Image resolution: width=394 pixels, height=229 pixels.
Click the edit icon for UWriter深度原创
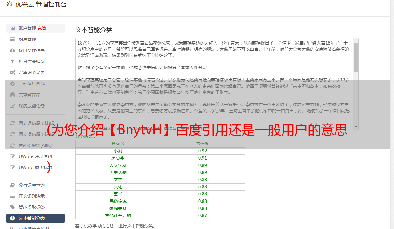(13, 156)
